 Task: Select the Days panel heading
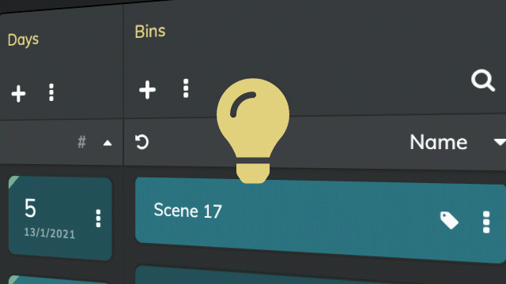23,40
